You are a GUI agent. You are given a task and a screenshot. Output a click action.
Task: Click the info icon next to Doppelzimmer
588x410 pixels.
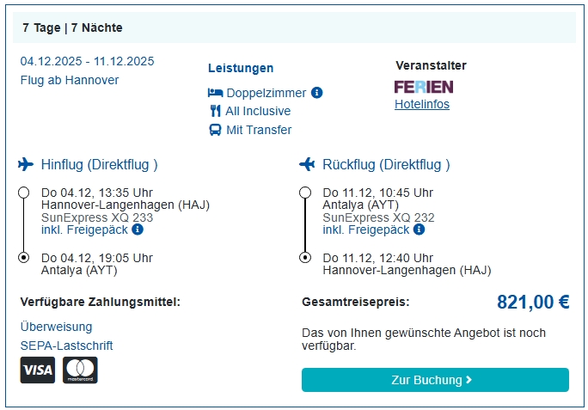coord(317,92)
